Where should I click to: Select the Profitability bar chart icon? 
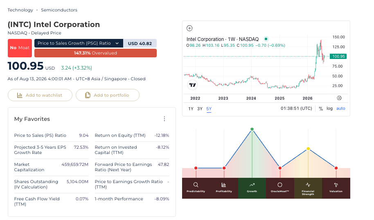(224, 185)
